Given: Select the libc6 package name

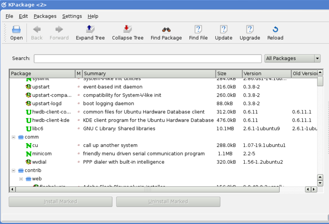Looking at the screenshot, I should tap(38, 129).
